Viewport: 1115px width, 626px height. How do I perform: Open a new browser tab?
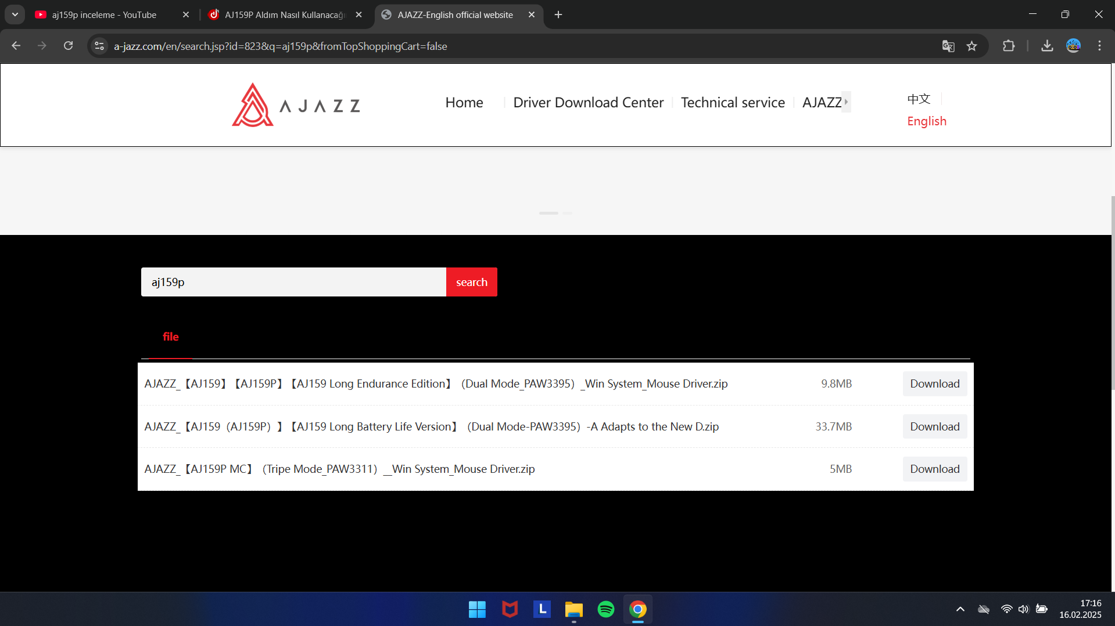click(558, 15)
